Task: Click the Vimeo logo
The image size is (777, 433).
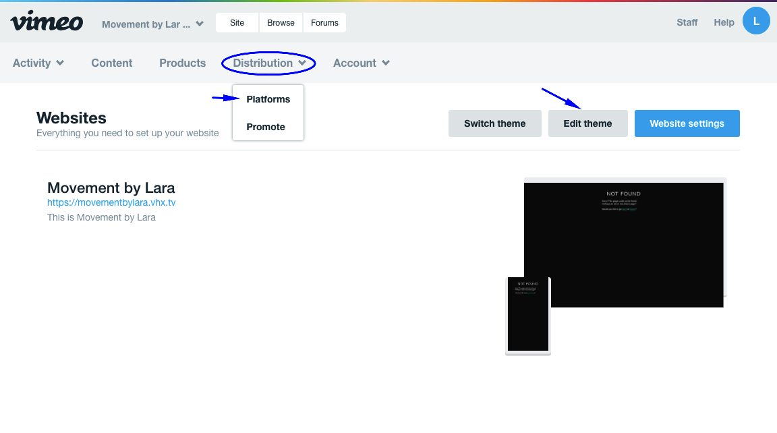Action: (47, 21)
